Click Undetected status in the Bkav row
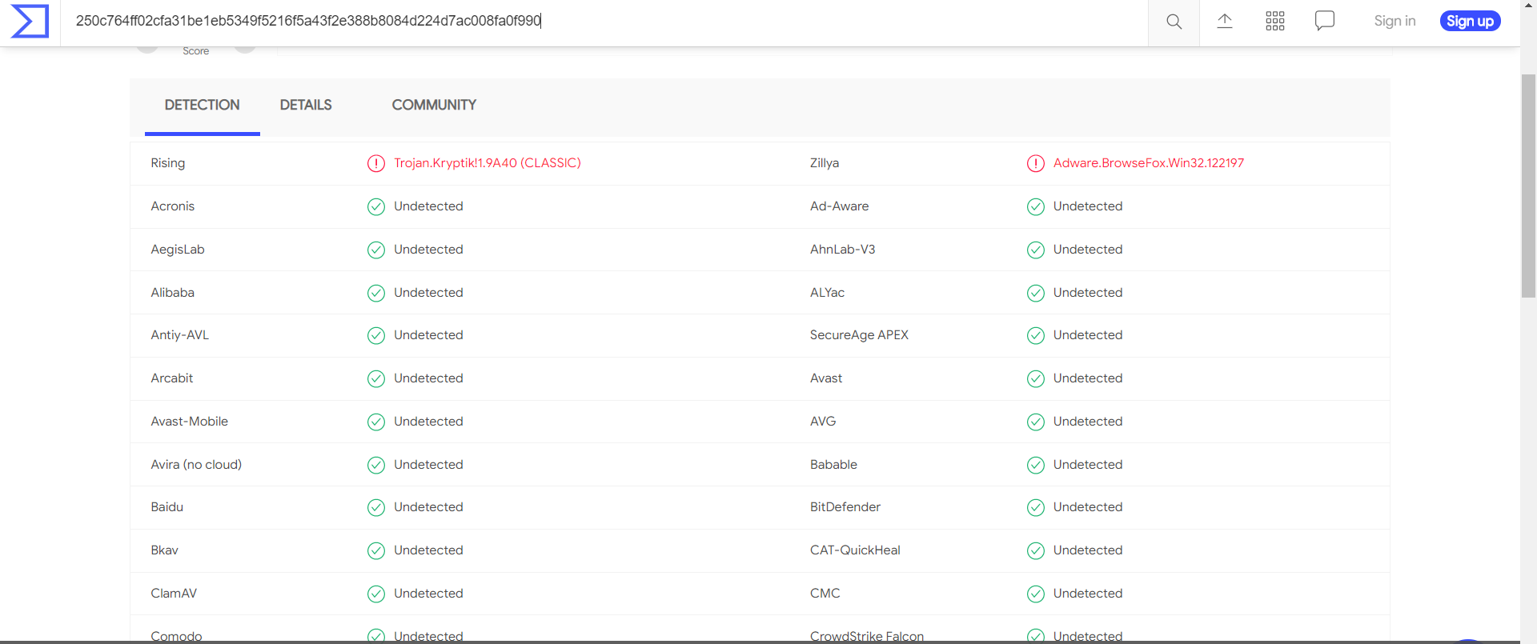This screenshot has height=644, width=1537. pyautogui.click(x=428, y=550)
